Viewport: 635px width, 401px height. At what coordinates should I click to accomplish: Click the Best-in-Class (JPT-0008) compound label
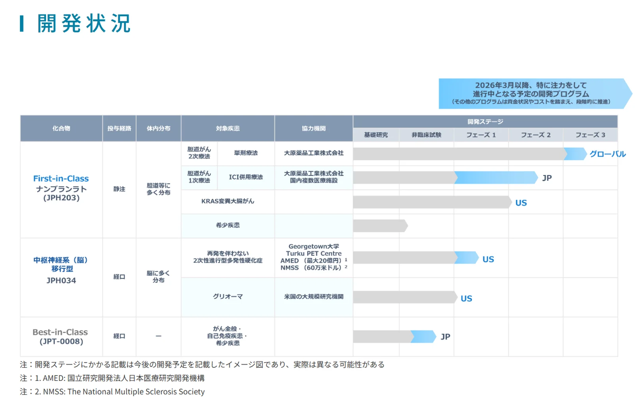(x=61, y=337)
